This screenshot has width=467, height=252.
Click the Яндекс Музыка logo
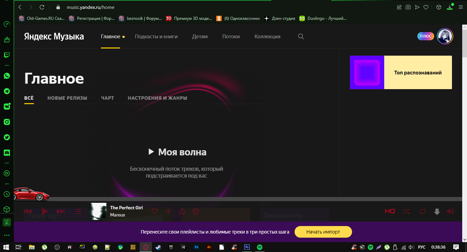click(x=54, y=36)
